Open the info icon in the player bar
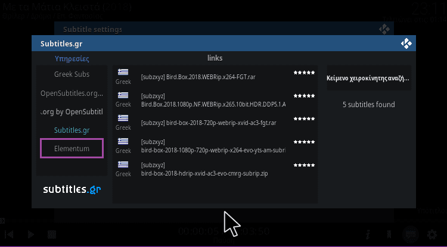447x247 pixels. pos(368,235)
